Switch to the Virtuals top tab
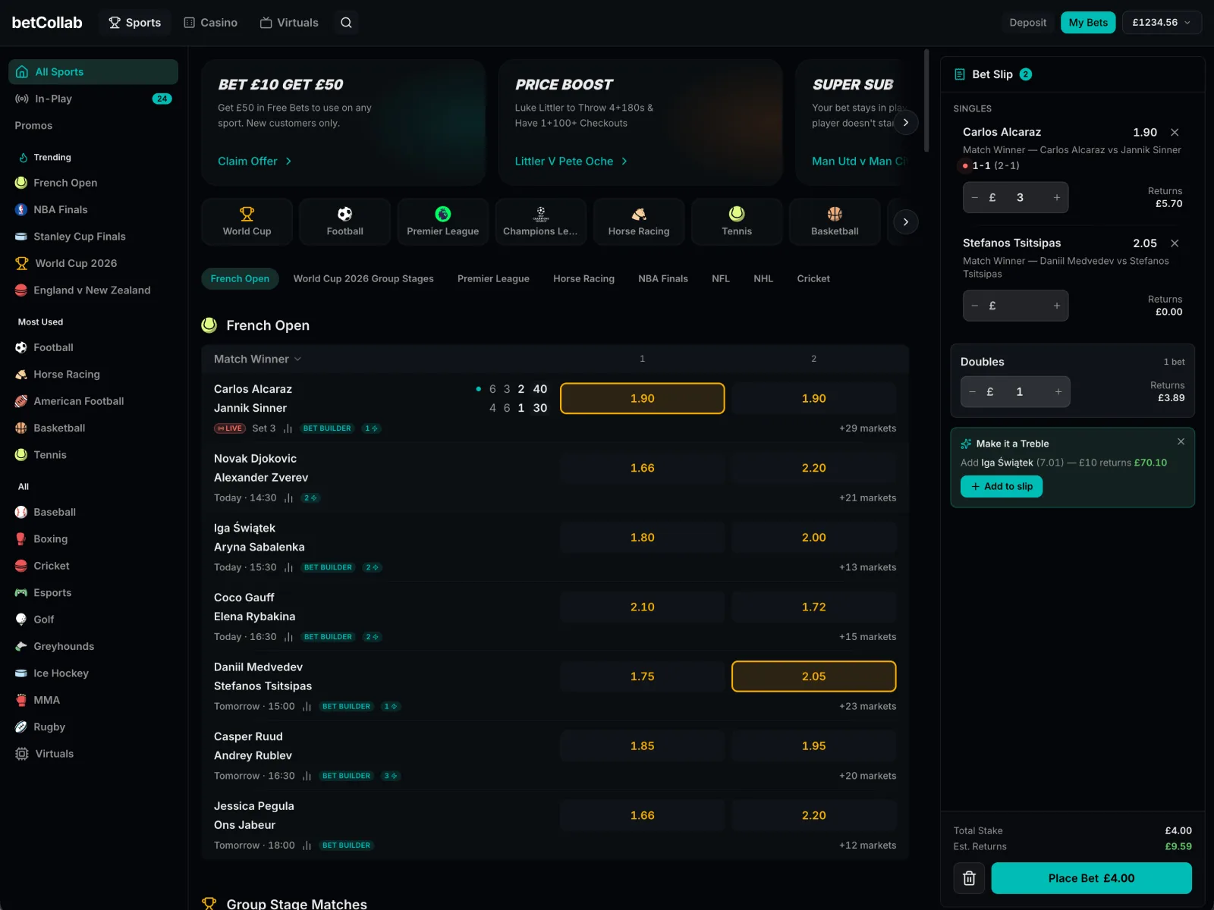The width and height of the screenshot is (1214, 910). [x=289, y=23]
